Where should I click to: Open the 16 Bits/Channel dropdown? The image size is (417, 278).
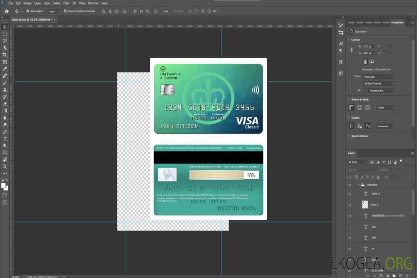(378, 83)
